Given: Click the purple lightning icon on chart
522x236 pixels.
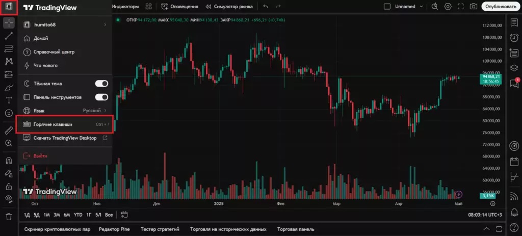Looking at the screenshot, I should pyautogui.click(x=459, y=194).
